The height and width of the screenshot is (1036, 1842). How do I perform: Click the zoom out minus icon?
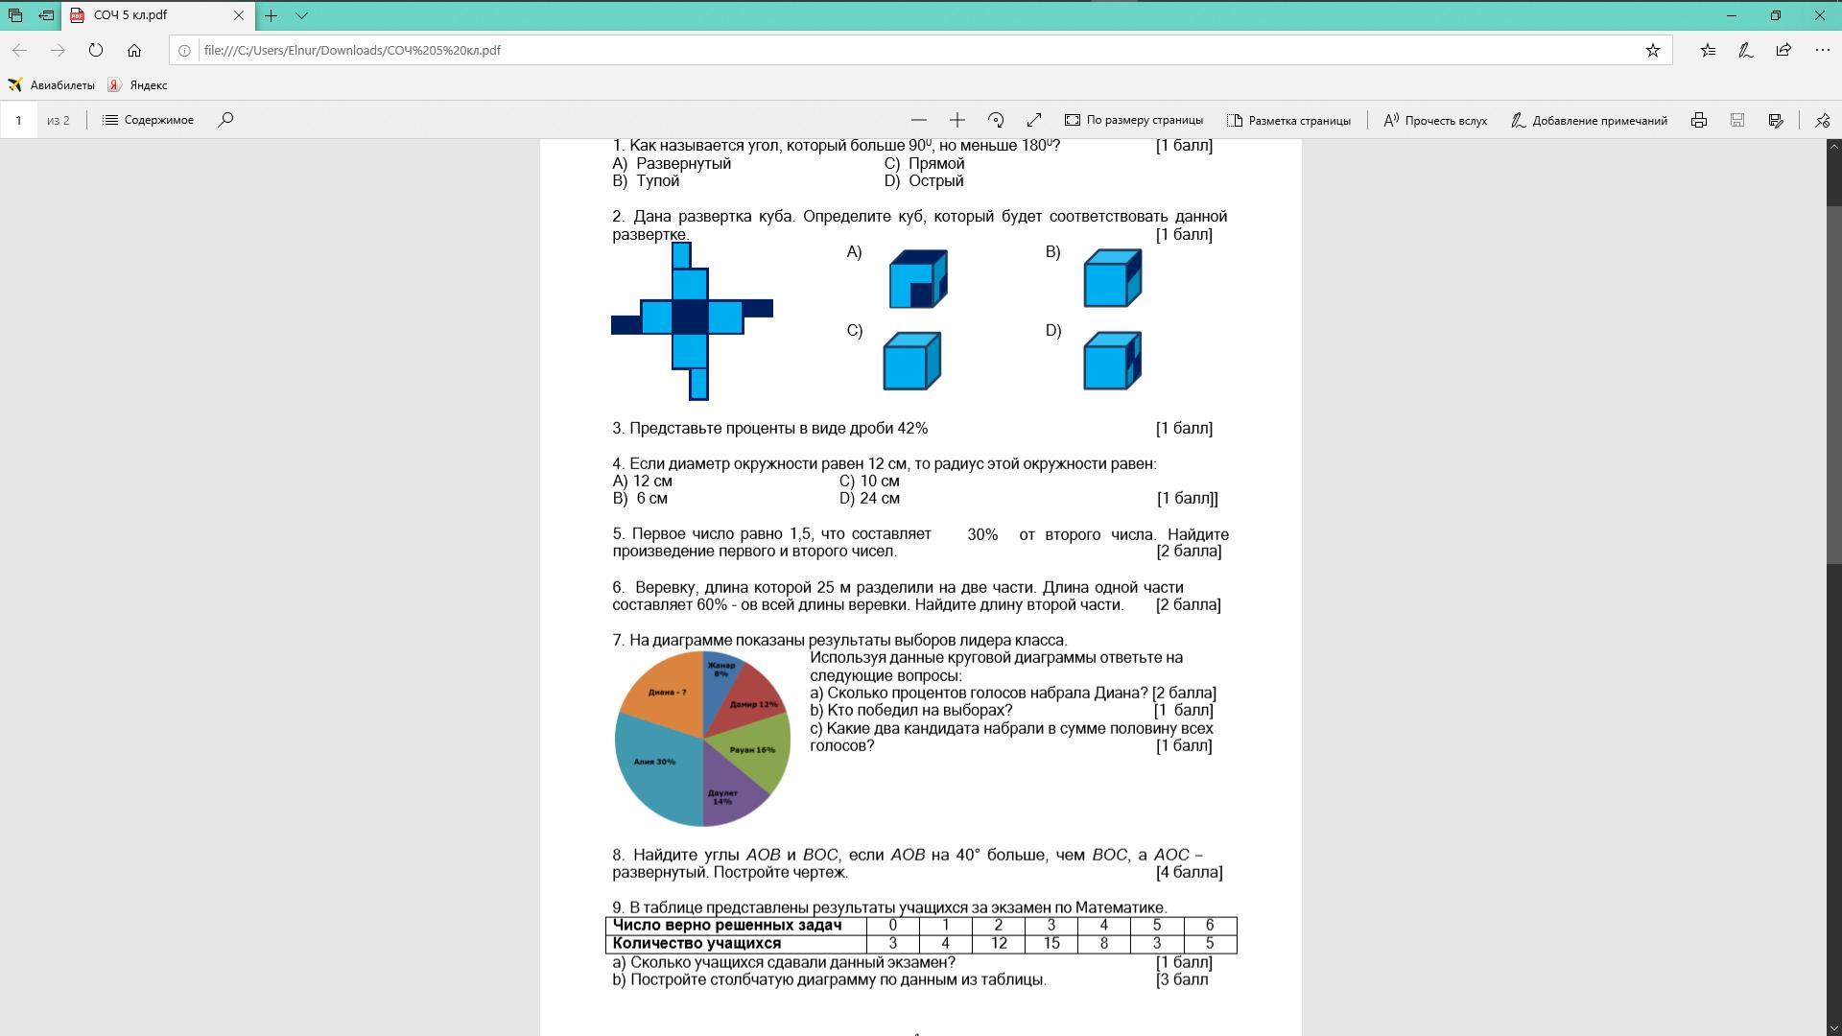(x=918, y=120)
